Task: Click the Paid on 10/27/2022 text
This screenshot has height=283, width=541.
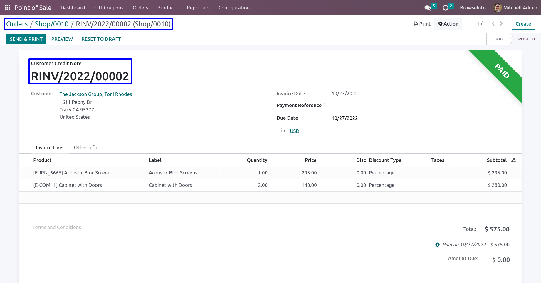Action: coord(464,245)
